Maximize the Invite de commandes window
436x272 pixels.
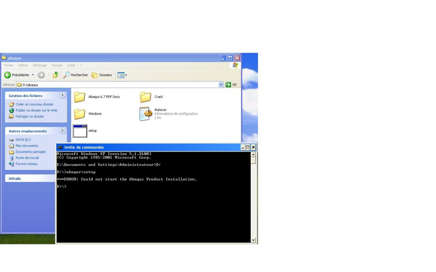tap(248, 148)
